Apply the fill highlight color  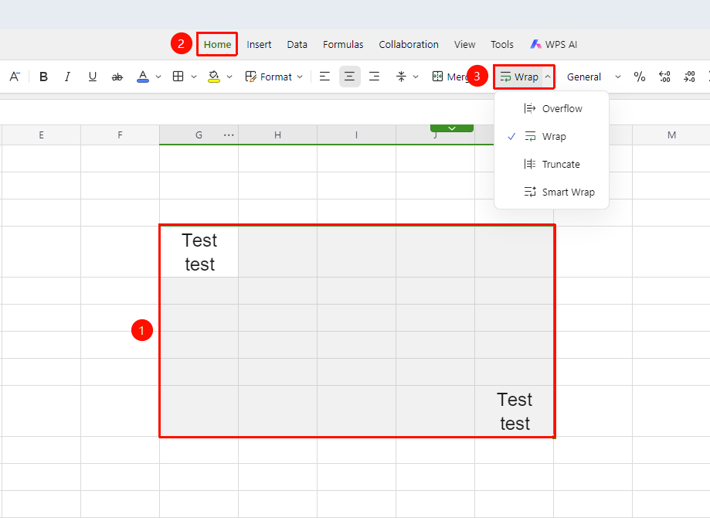coord(214,77)
